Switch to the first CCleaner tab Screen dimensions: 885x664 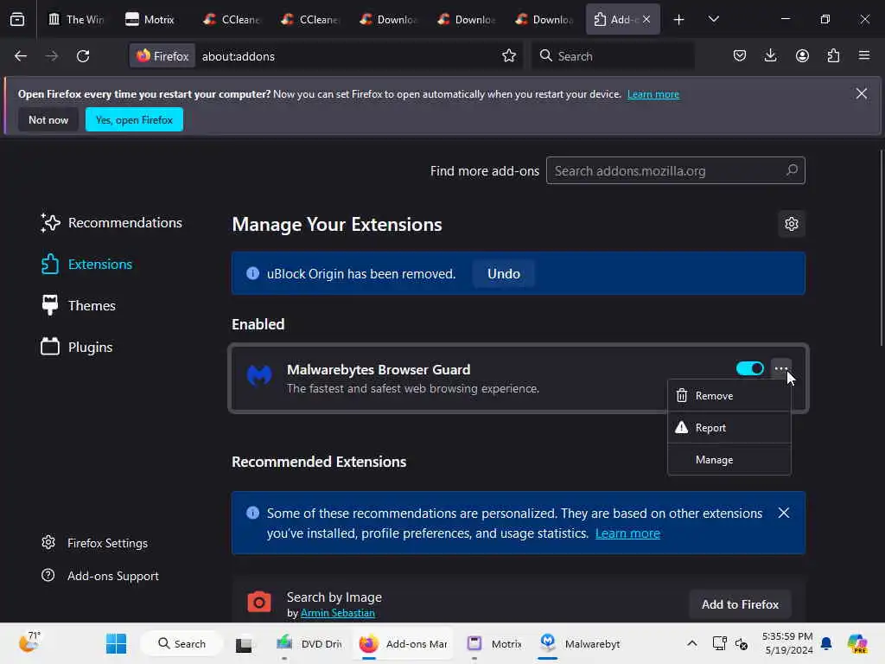click(232, 20)
